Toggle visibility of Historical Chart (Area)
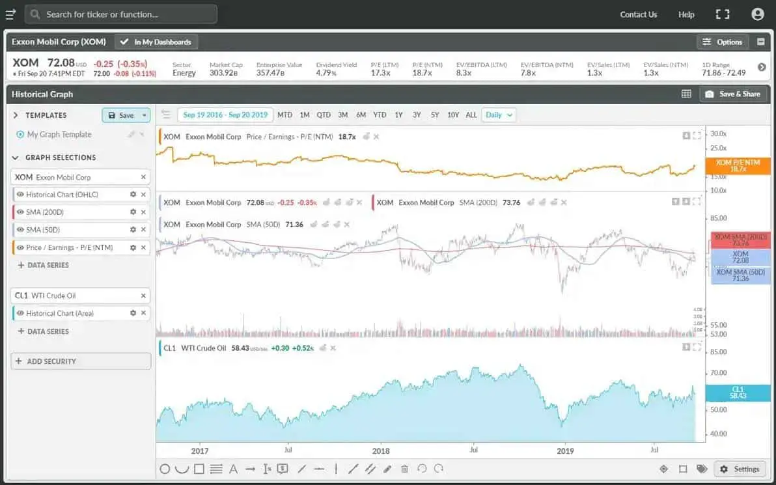This screenshot has height=485, width=776. tap(20, 313)
